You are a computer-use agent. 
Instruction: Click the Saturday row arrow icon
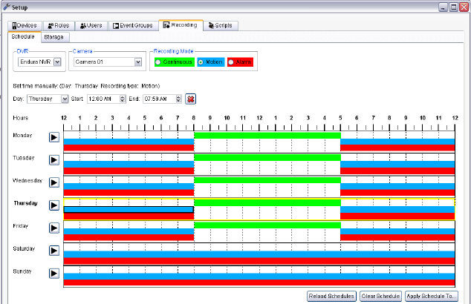pos(54,251)
